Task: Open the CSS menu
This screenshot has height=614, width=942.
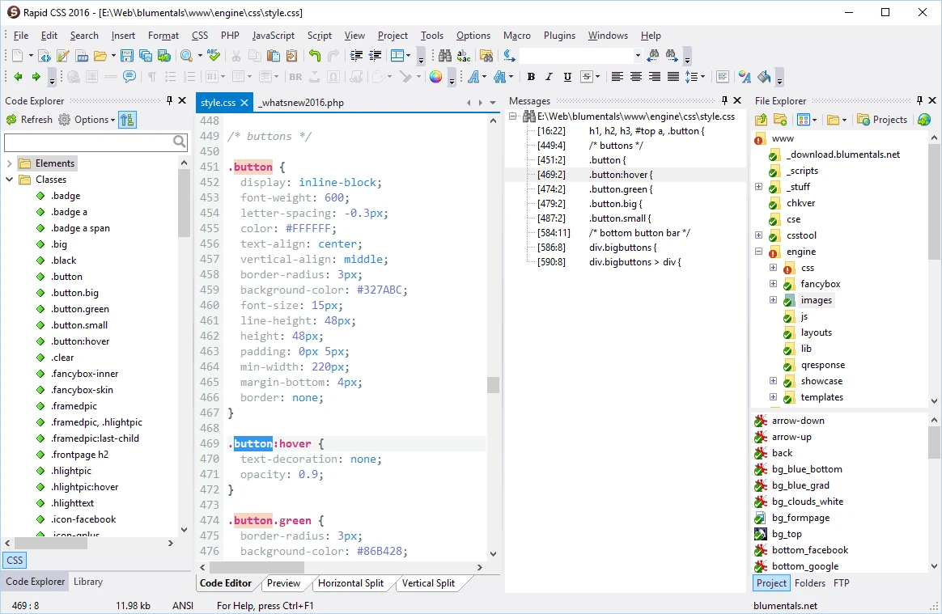Action: (200, 36)
